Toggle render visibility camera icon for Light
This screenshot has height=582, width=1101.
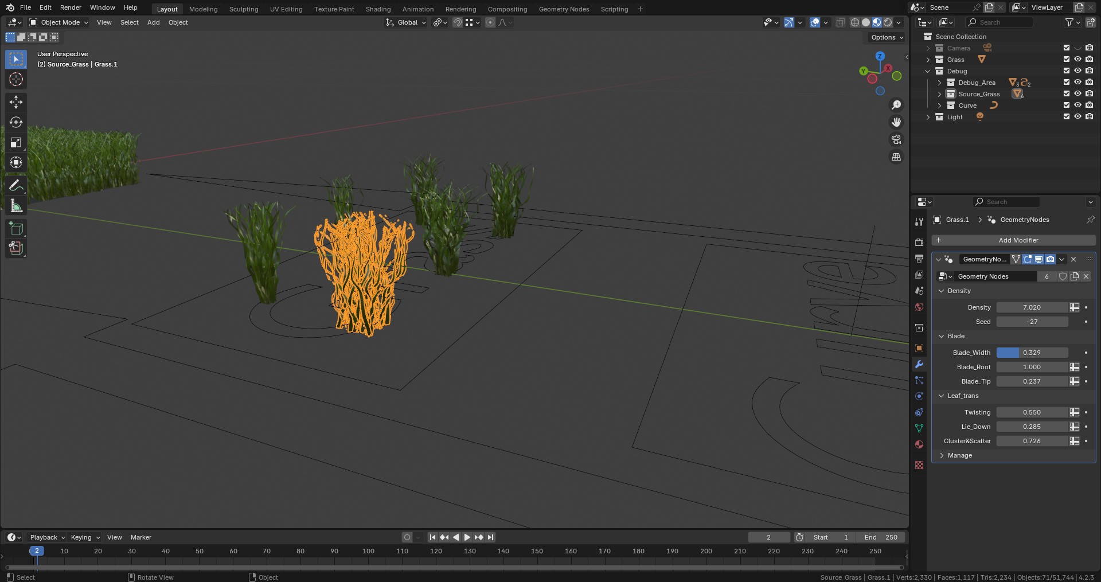(x=1090, y=116)
